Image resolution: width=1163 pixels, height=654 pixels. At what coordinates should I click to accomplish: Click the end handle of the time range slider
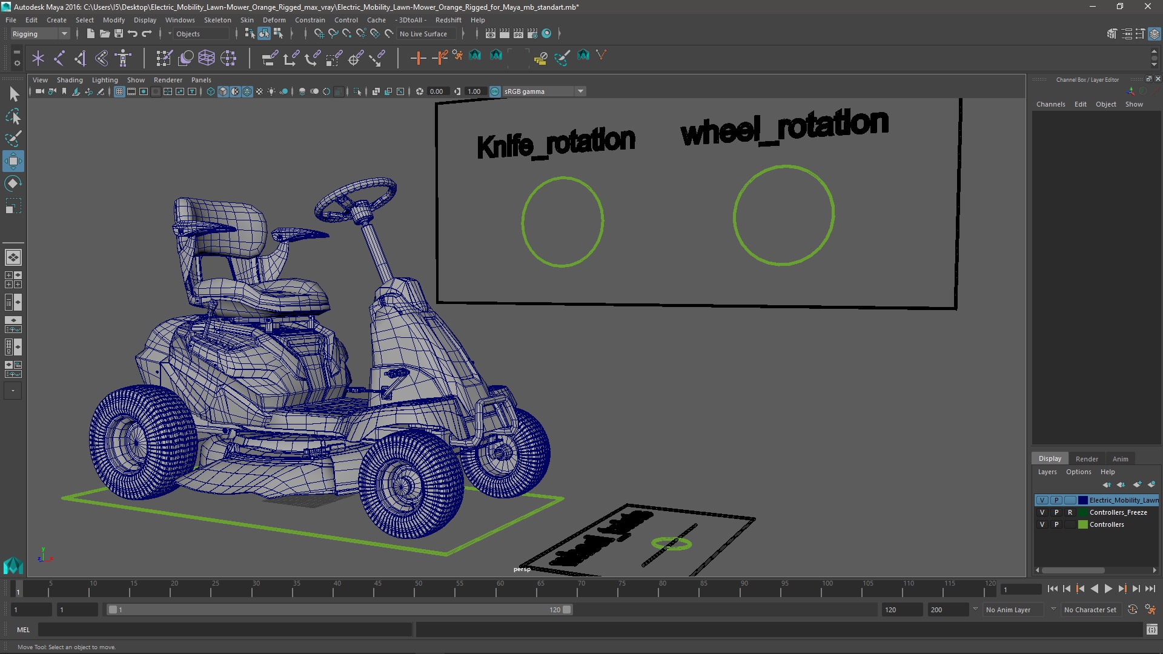[x=567, y=610]
